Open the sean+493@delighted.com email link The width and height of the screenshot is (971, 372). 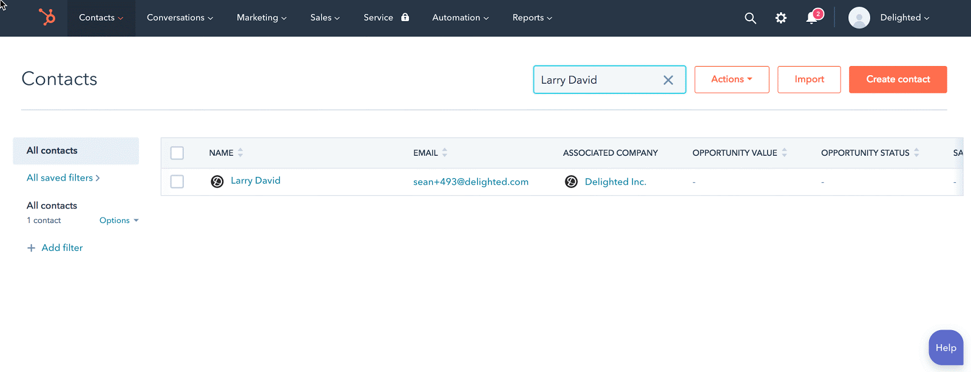[x=471, y=182]
